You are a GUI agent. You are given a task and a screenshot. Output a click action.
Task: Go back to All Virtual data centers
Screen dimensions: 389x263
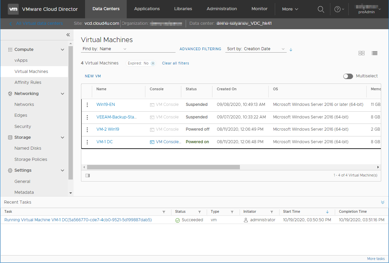[36, 24]
